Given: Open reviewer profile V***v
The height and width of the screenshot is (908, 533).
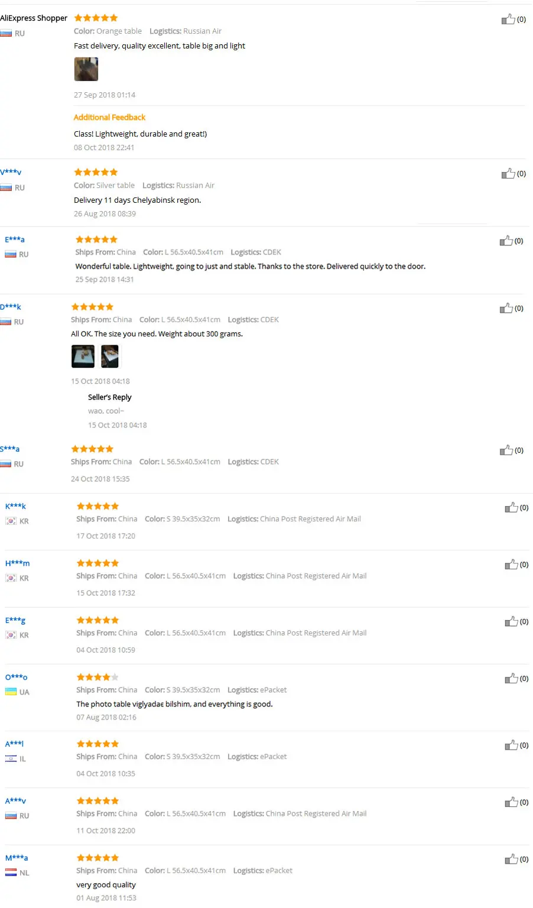Looking at the screenshot, I should (11, 172).
